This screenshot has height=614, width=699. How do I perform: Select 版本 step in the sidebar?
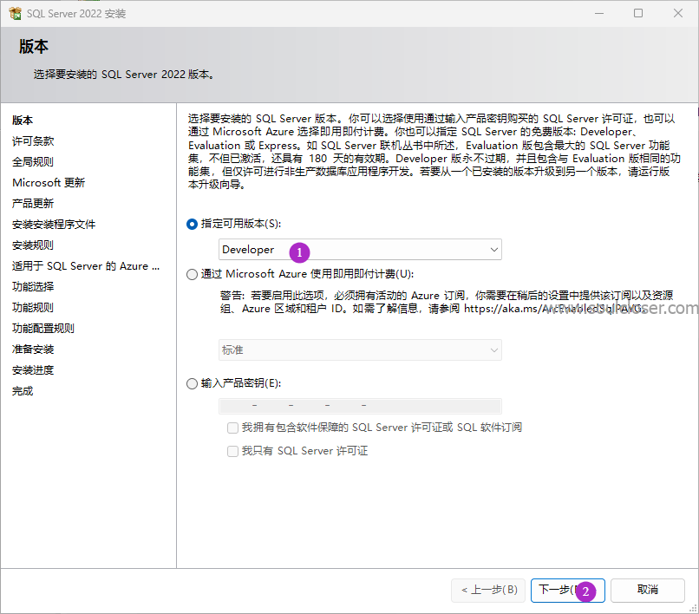coord(23,121)
